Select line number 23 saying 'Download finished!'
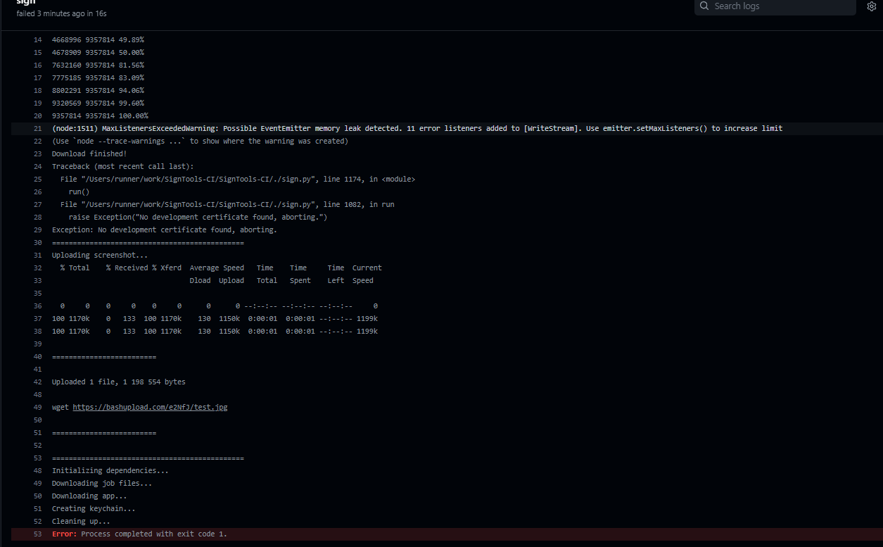The width and height of the screenshot is (883, 547). click(37, 153)
